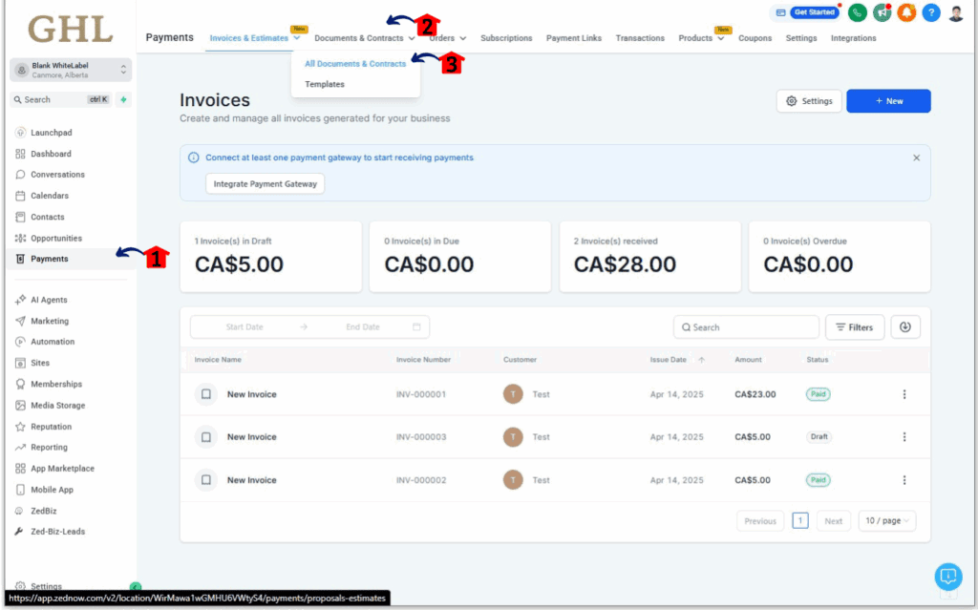Image resolution: width=978 pixels, height=610 pixels.
Task: Switch to the Integrations tab
Action: (853, 38)
